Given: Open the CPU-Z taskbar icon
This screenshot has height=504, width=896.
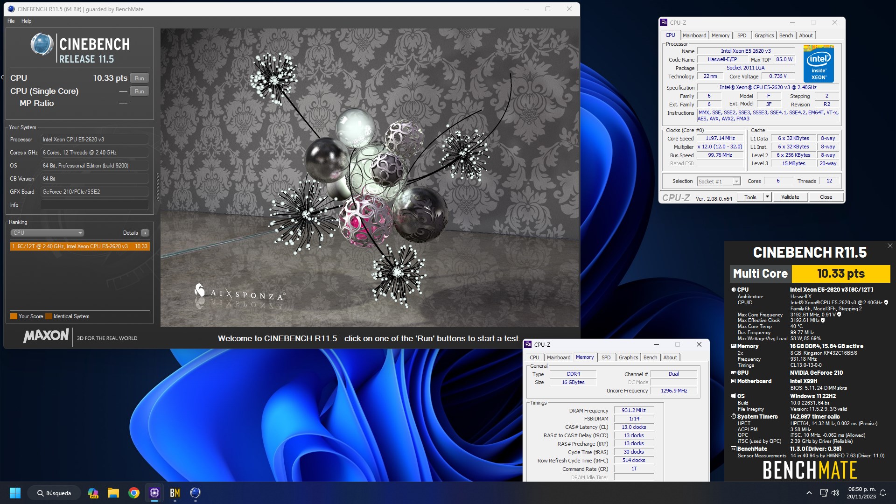Looking at the screenshot, I should point(154,493).
